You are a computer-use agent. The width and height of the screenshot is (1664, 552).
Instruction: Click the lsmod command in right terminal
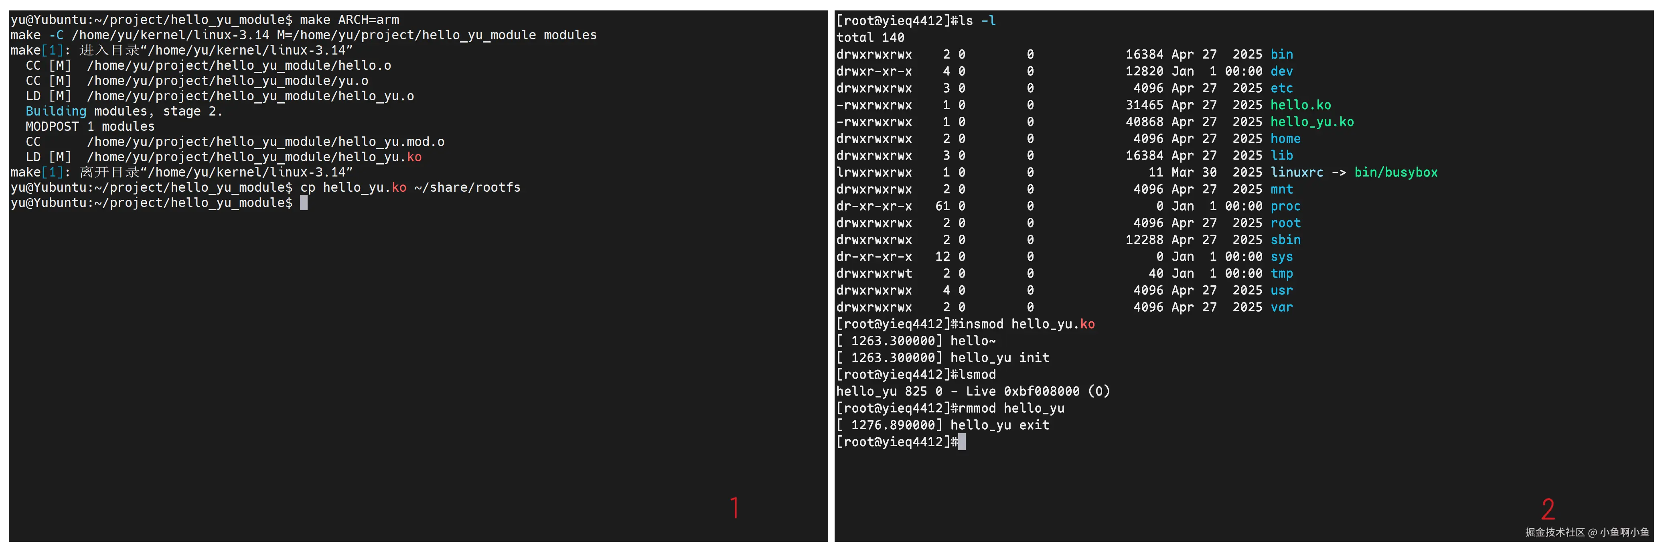point(977,375)
